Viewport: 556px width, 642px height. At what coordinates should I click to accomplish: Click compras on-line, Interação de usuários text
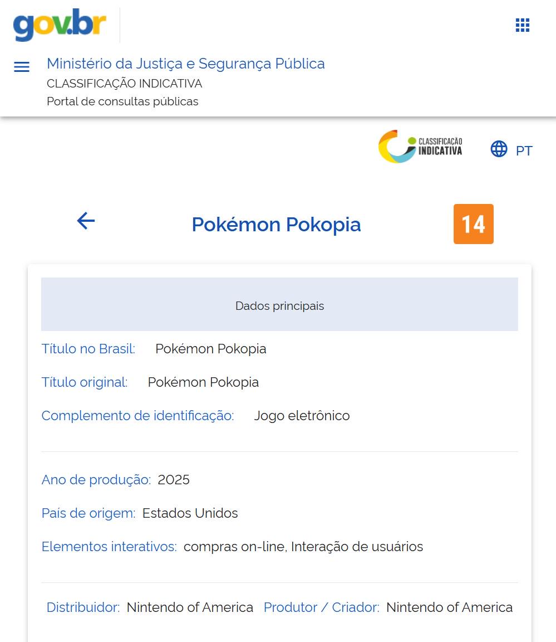click(x=303, y=547)
